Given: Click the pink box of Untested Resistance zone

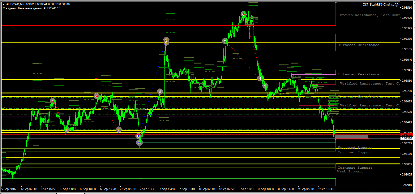Looking at the screenshot, I should [313, 72].
